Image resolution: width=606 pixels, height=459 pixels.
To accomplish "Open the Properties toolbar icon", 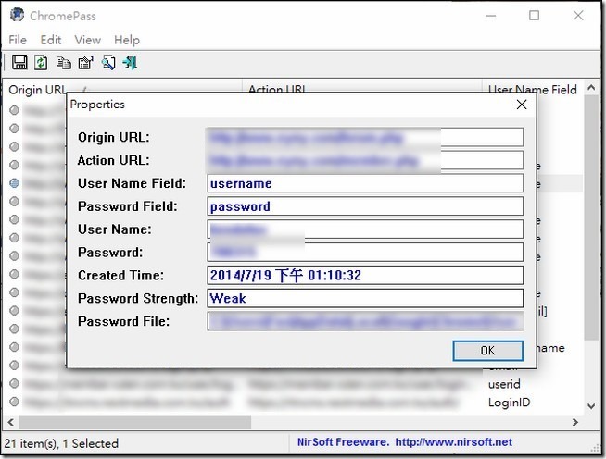I will tap(86, 63).
